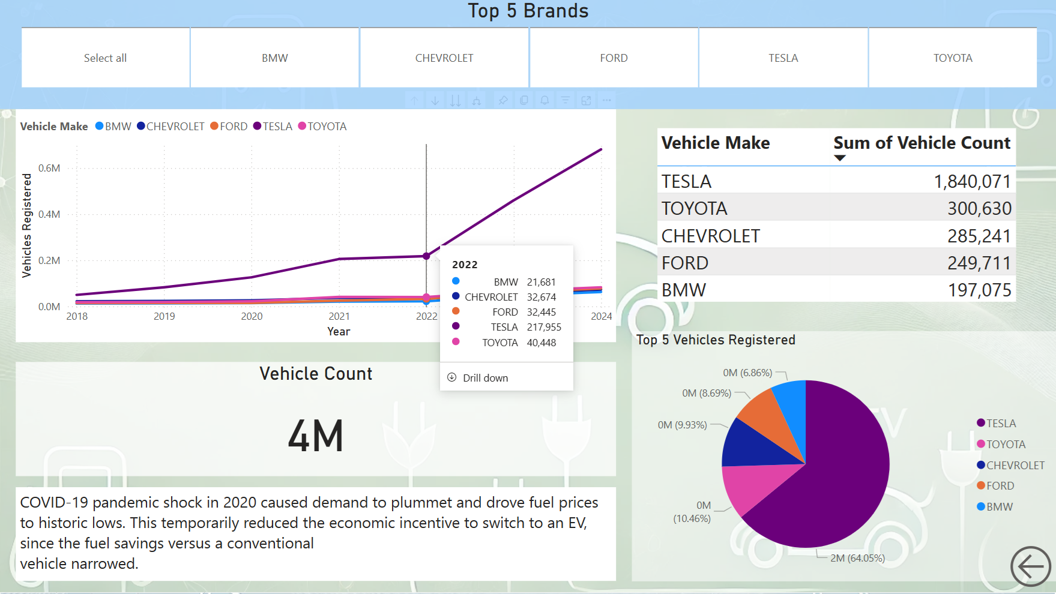Click FORD line chart legend marker
The width and height of the screenshot is (1056, 594).
pyautogui.click(x=214, y=126)
